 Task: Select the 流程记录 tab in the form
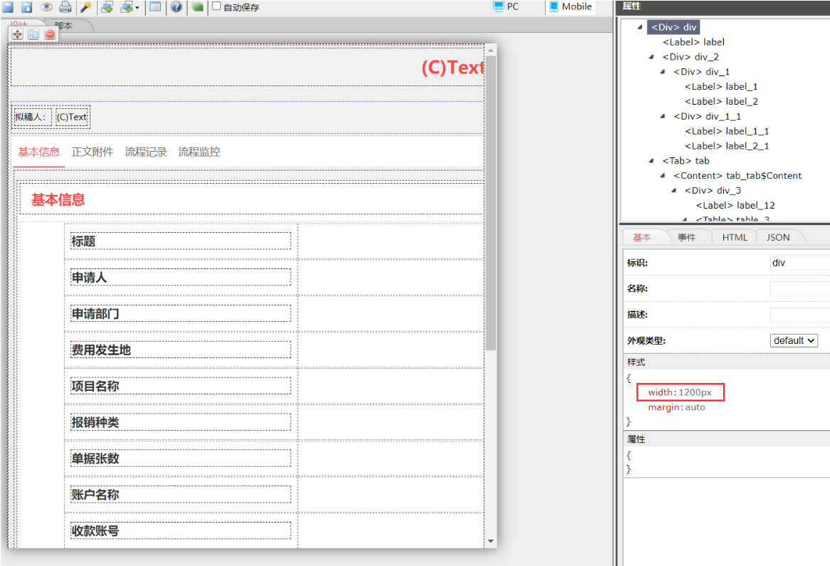pyautogui.click(x=145, y=152)
